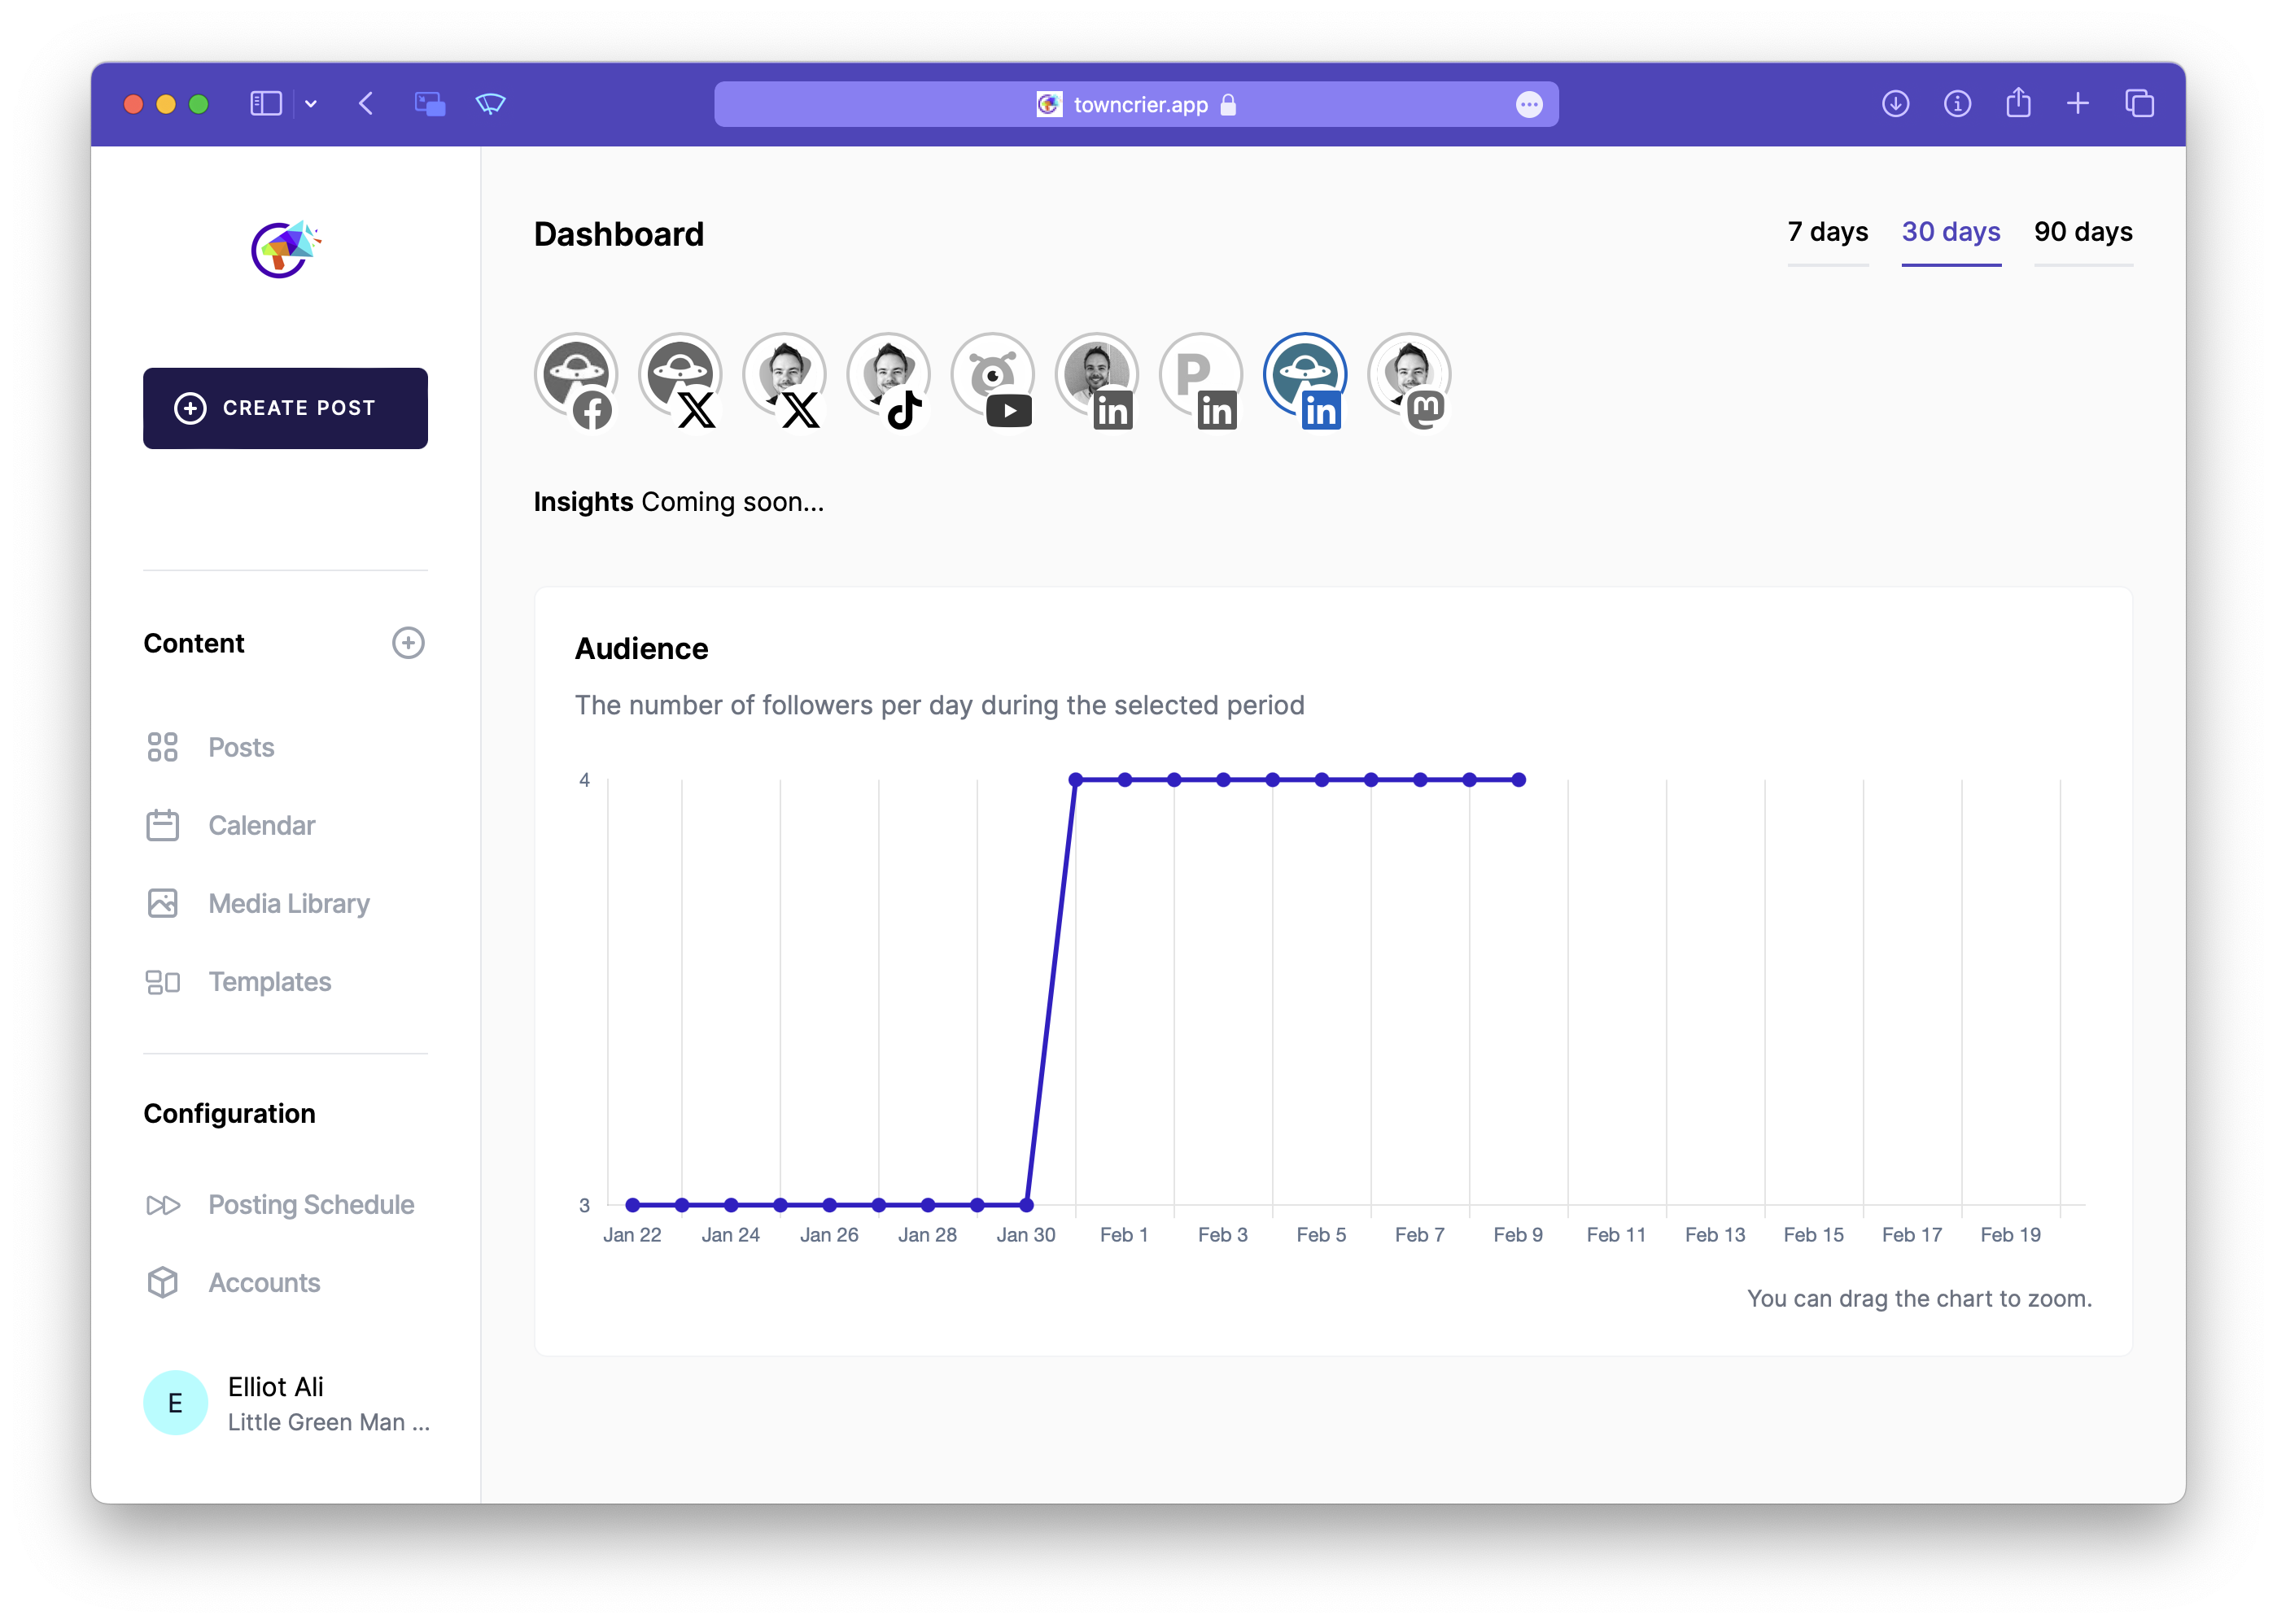
Task: Click the Jan 22 data point on chart
Action: pos(633,1205)
